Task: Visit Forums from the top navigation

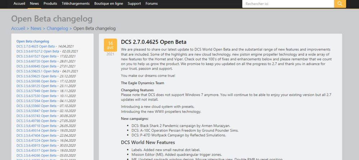Action: (x=151, y=4)
